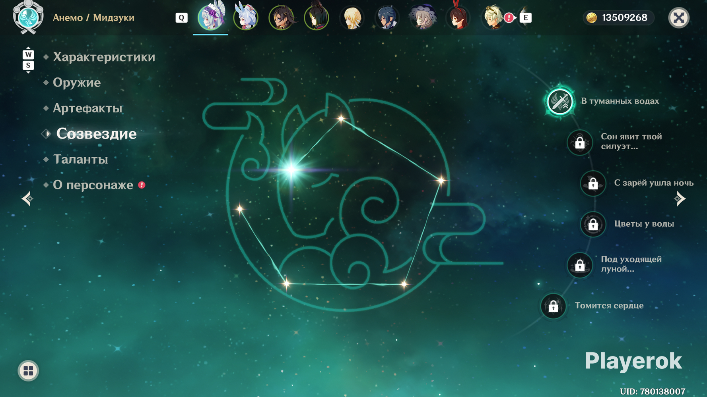Switch to Kaeya's blue-haired portrait
Viewport: 707px width, 397px height.
pyautogui.click(x=387, y=17)
